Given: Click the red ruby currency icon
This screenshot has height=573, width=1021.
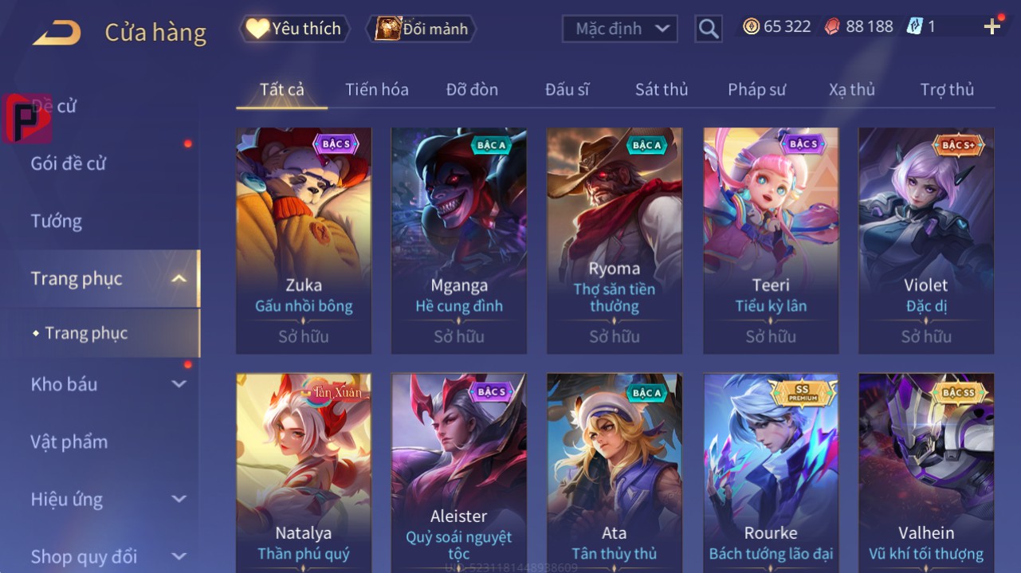Looking at the screenshot, I should pyautogui.click(x=832, y=26).
